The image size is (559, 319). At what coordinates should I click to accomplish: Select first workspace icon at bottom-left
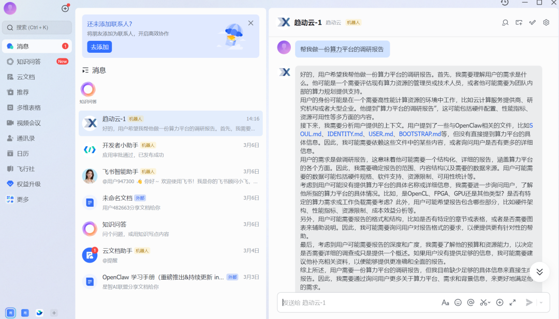[x=10, y=313]
